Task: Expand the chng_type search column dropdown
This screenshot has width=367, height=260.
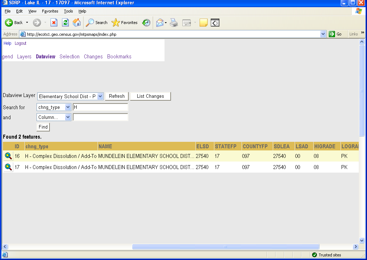Action: tap(68, 107)
